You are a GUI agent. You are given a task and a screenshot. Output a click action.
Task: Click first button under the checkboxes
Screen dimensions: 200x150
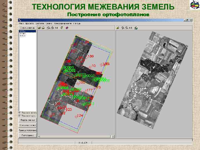[27, 120]
